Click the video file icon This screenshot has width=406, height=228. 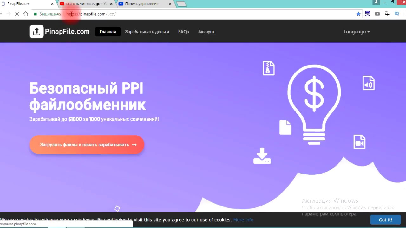359,142
